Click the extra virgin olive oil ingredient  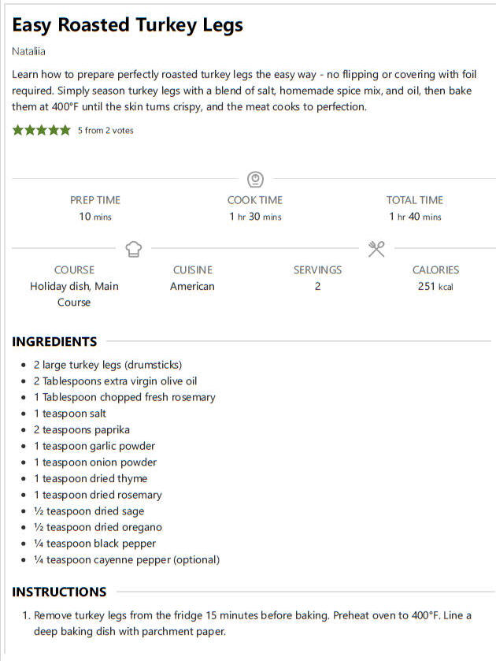[115, 381]
